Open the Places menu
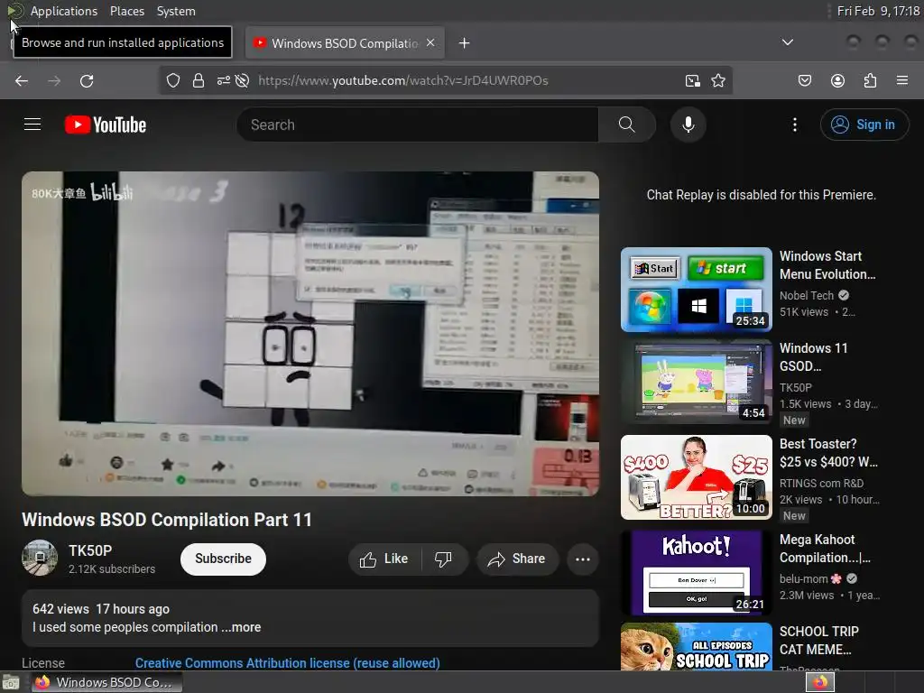Image resolution: width=924 pixels, height=693 pixels. [126, 11]
